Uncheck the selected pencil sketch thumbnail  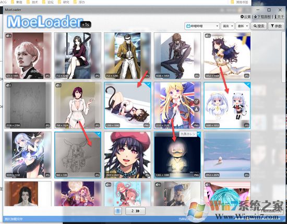(99, 134)
